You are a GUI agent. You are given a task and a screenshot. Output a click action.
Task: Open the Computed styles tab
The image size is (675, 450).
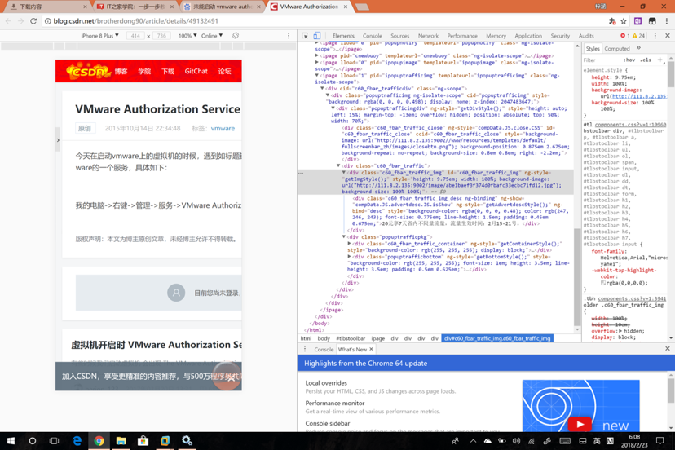(x=616, y=48)
